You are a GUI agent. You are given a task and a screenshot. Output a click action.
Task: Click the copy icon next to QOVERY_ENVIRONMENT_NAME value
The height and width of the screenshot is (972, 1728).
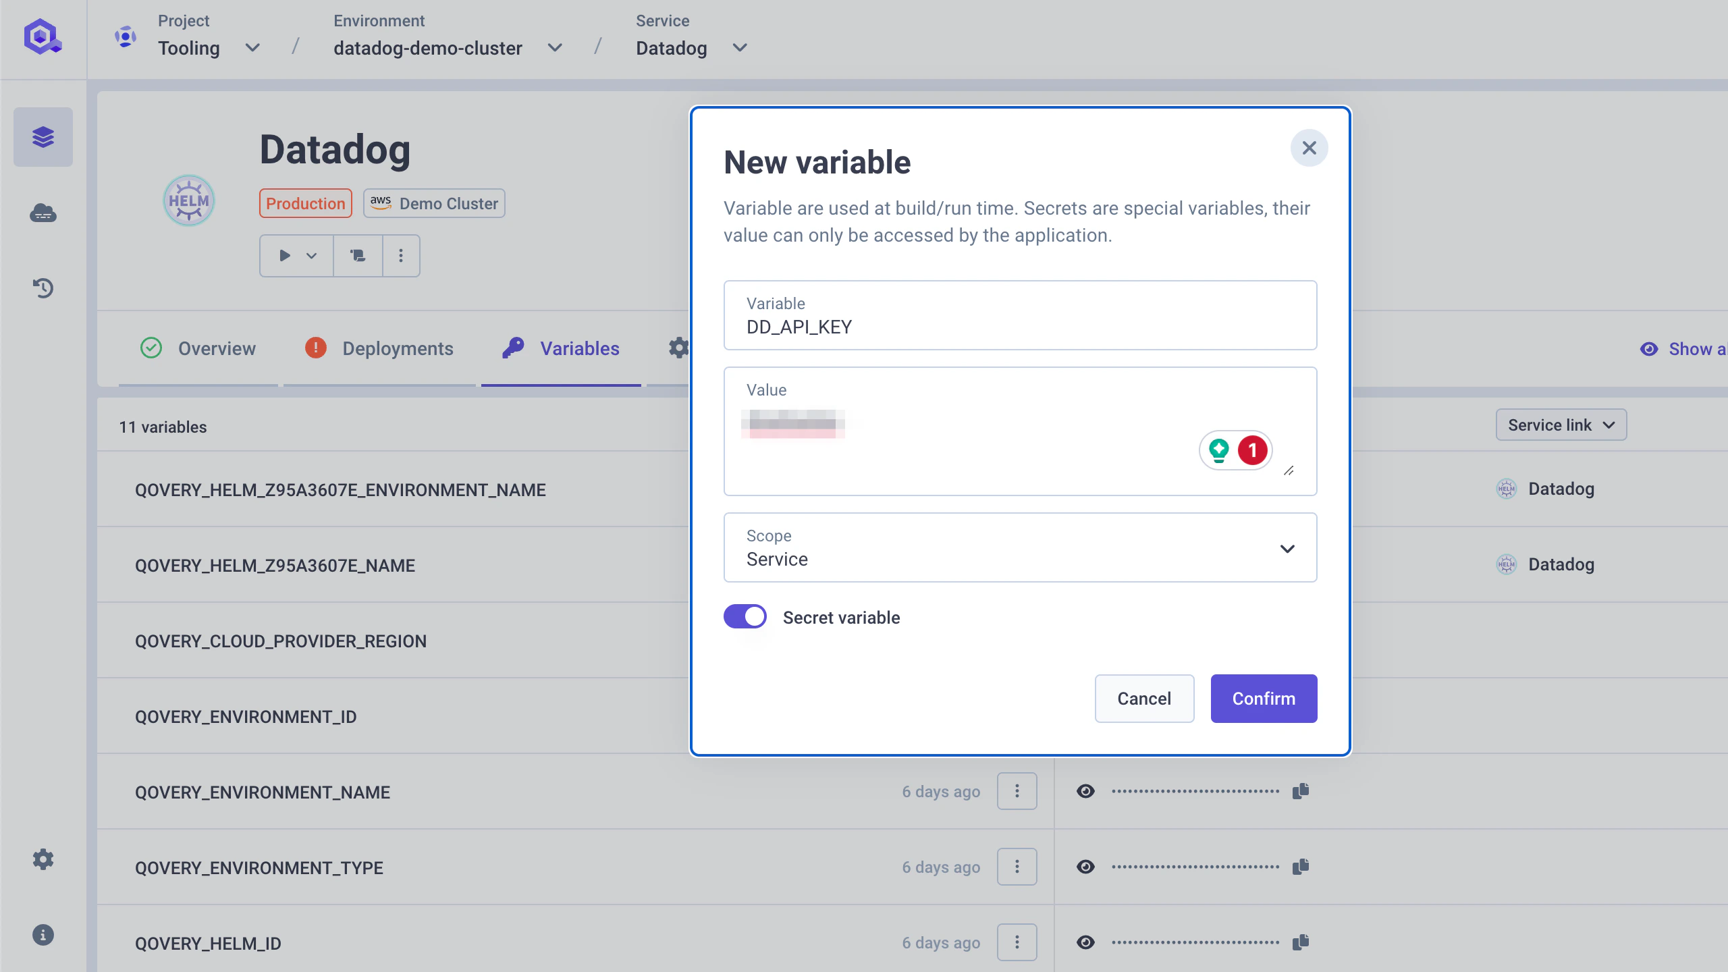tap(1300, 790)
